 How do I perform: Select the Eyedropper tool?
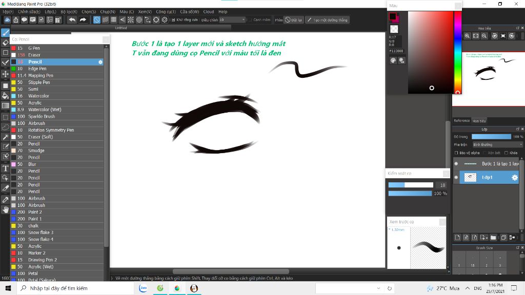click(x=5, y=200)
